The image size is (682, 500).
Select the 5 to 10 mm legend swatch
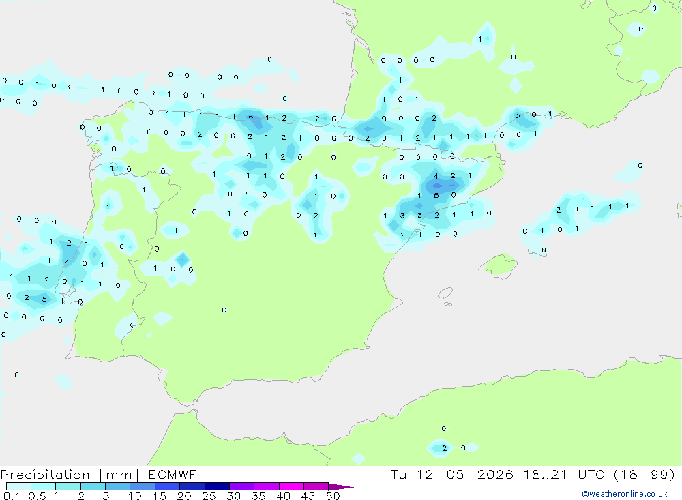pyautogui.click(x=118, y=486)
